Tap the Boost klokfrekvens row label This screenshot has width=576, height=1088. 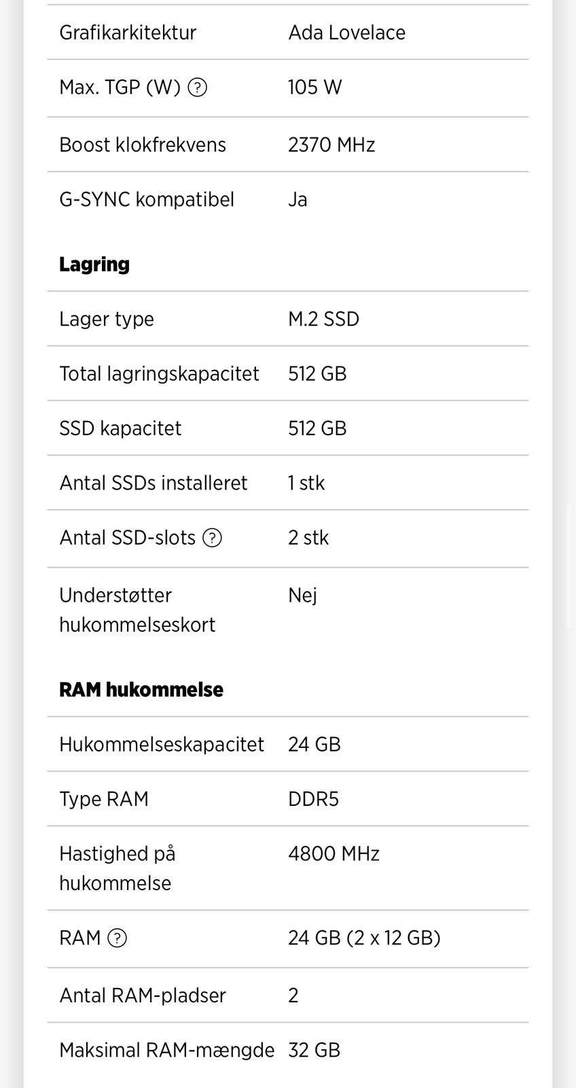pos(143,145)
